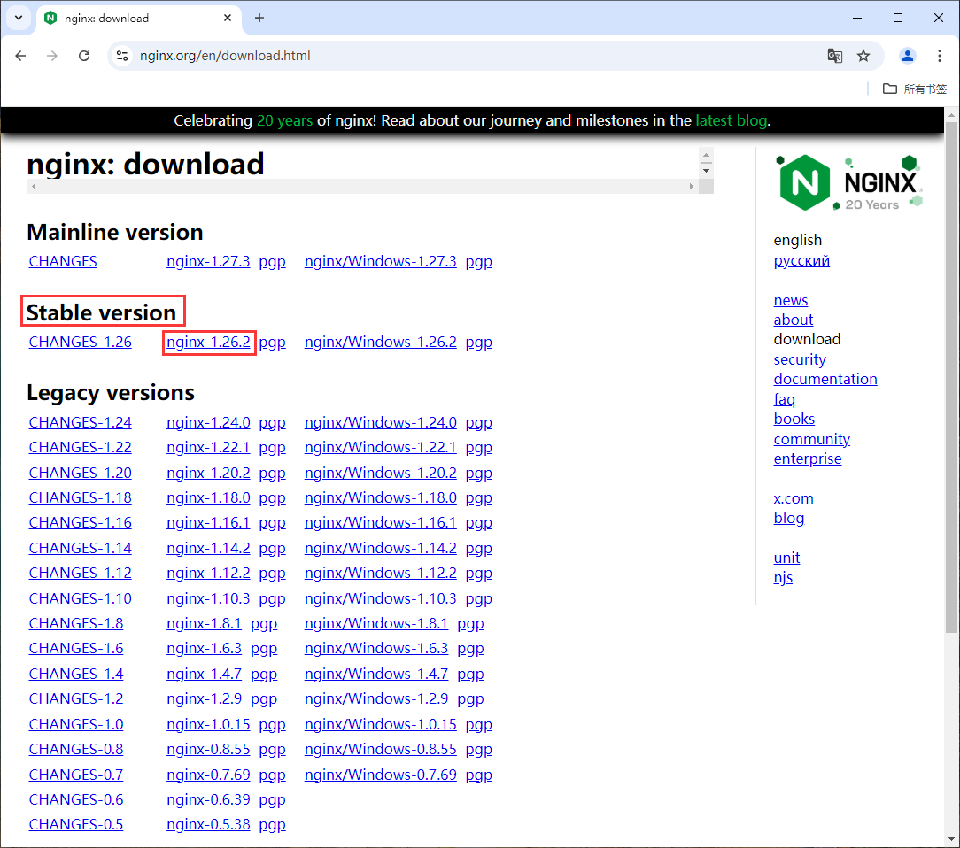Image resolution: width=960 pixels, height=848 pixels.
Task: Bookmark this page with star icon
Action: (863, 56)
